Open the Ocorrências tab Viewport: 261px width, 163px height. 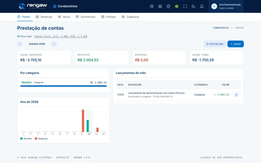point(86,17)
